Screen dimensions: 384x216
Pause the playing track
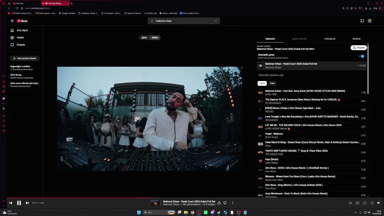tap(19, 203)
